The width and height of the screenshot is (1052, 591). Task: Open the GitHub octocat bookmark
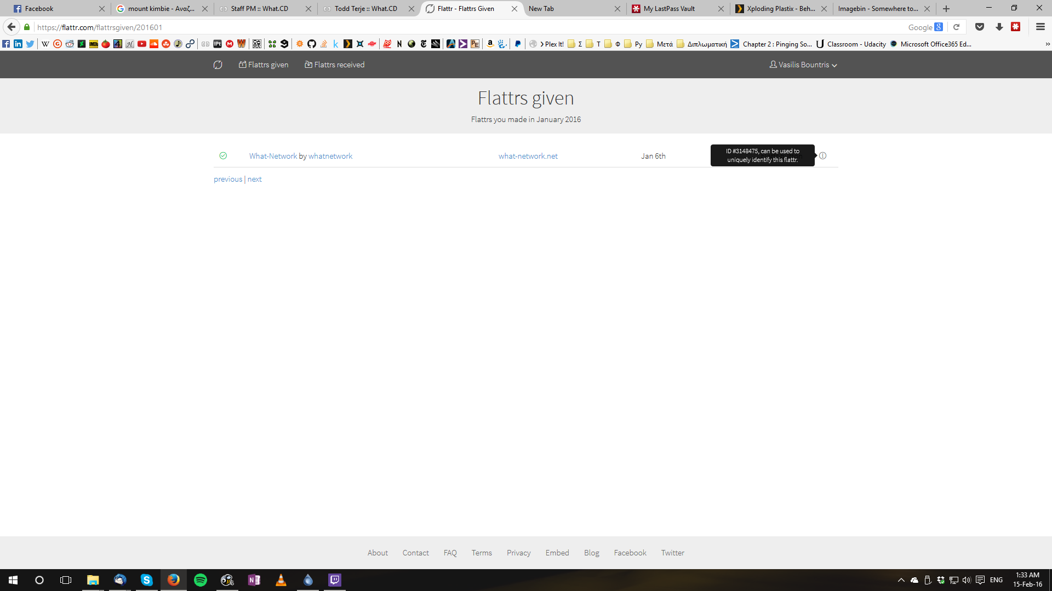pyautogui.click(x=312, y=44)
